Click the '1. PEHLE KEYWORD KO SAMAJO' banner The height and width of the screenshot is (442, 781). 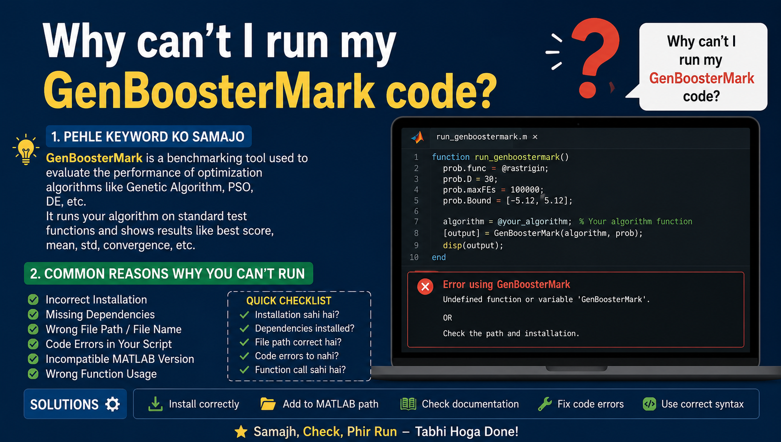(148, 136)
